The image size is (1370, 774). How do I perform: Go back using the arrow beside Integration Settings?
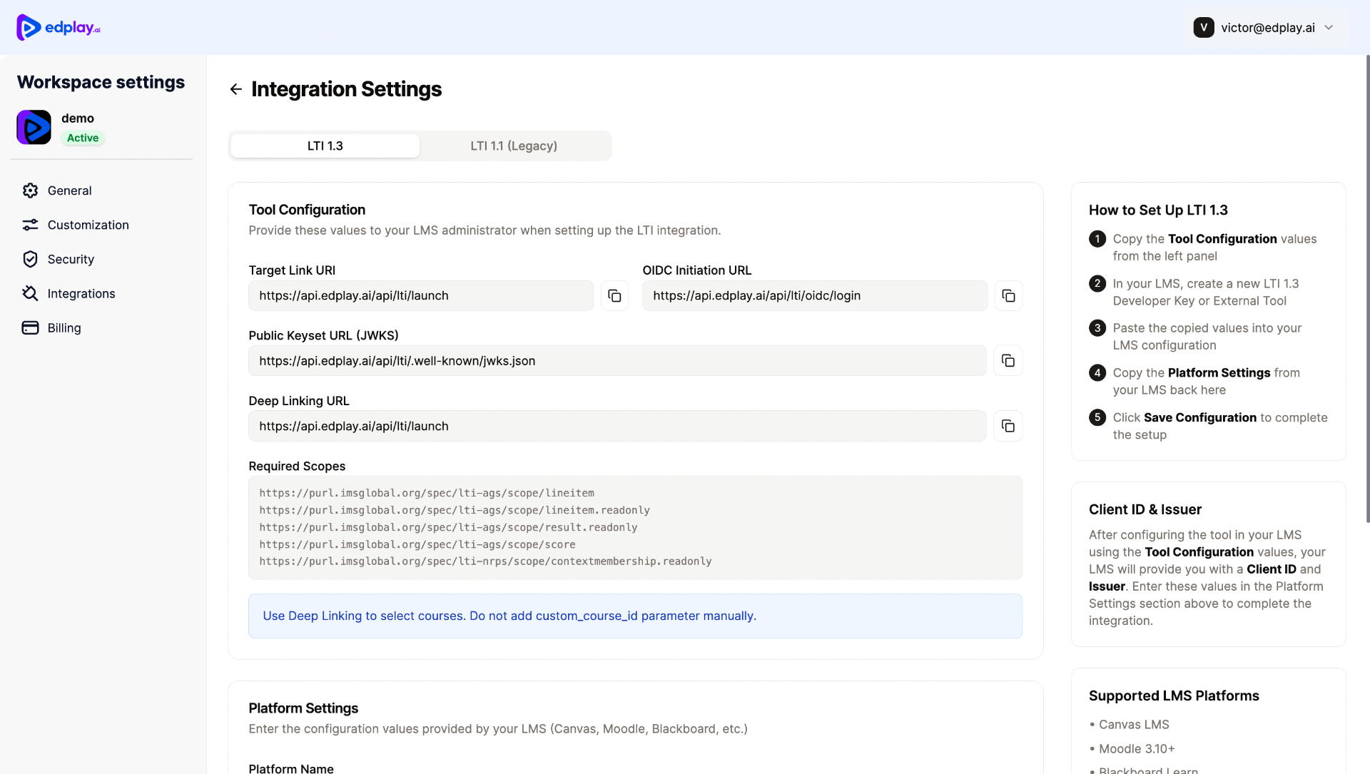click(x=236, y=89)
